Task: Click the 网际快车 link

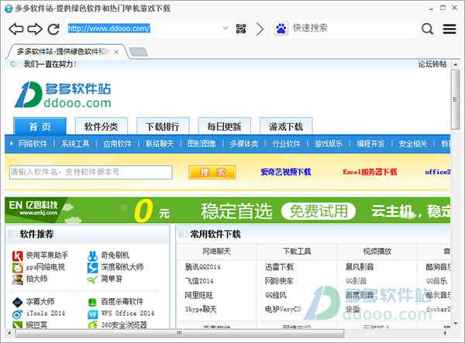Action: point(279,281)
